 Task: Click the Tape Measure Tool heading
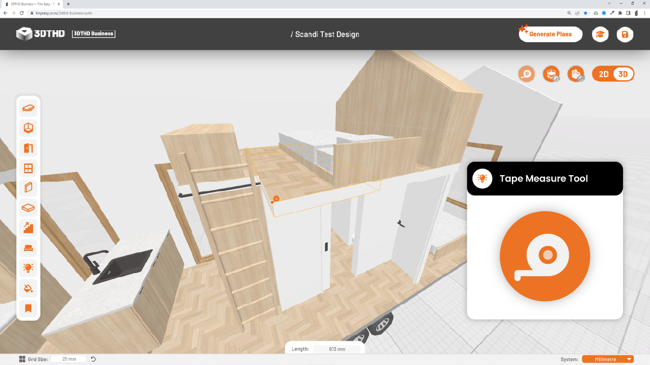pyautogui.click(x=543, y=178)
